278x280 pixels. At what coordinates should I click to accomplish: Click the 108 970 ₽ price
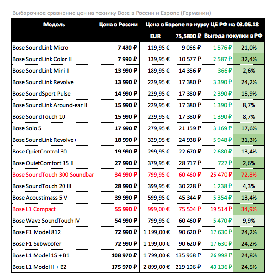point(124,255)
